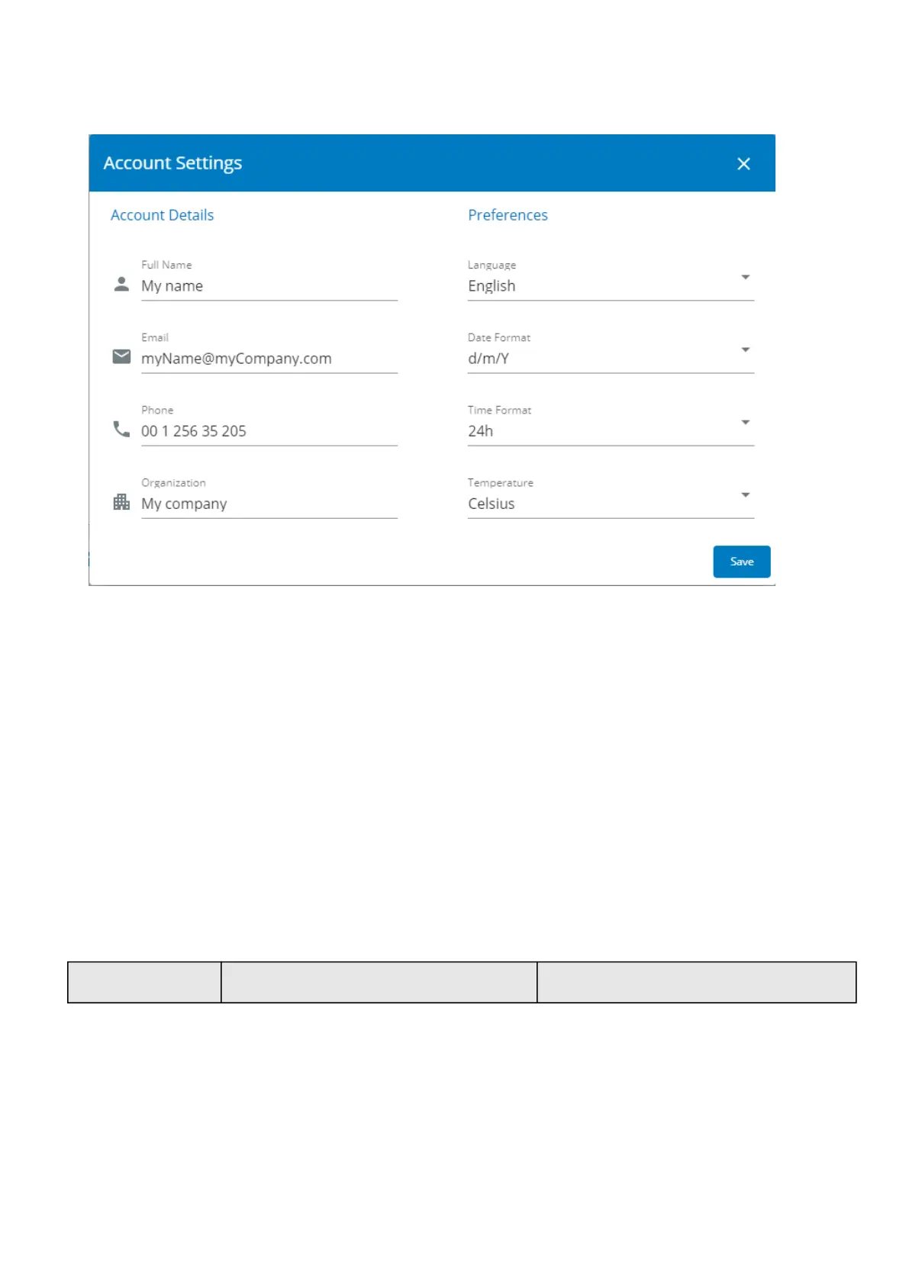Click into the Phone number field
The height and width of the screenshot is (1285, 909).
coord(269,431)
